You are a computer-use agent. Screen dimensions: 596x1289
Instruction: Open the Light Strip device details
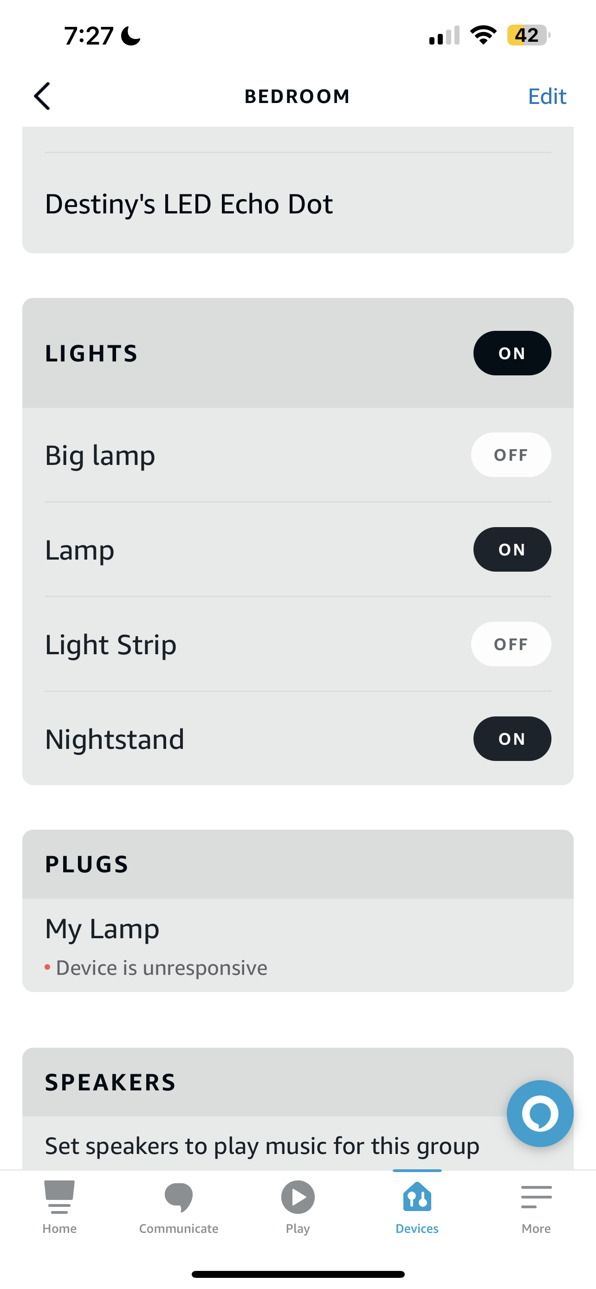(x=110, y=644)
